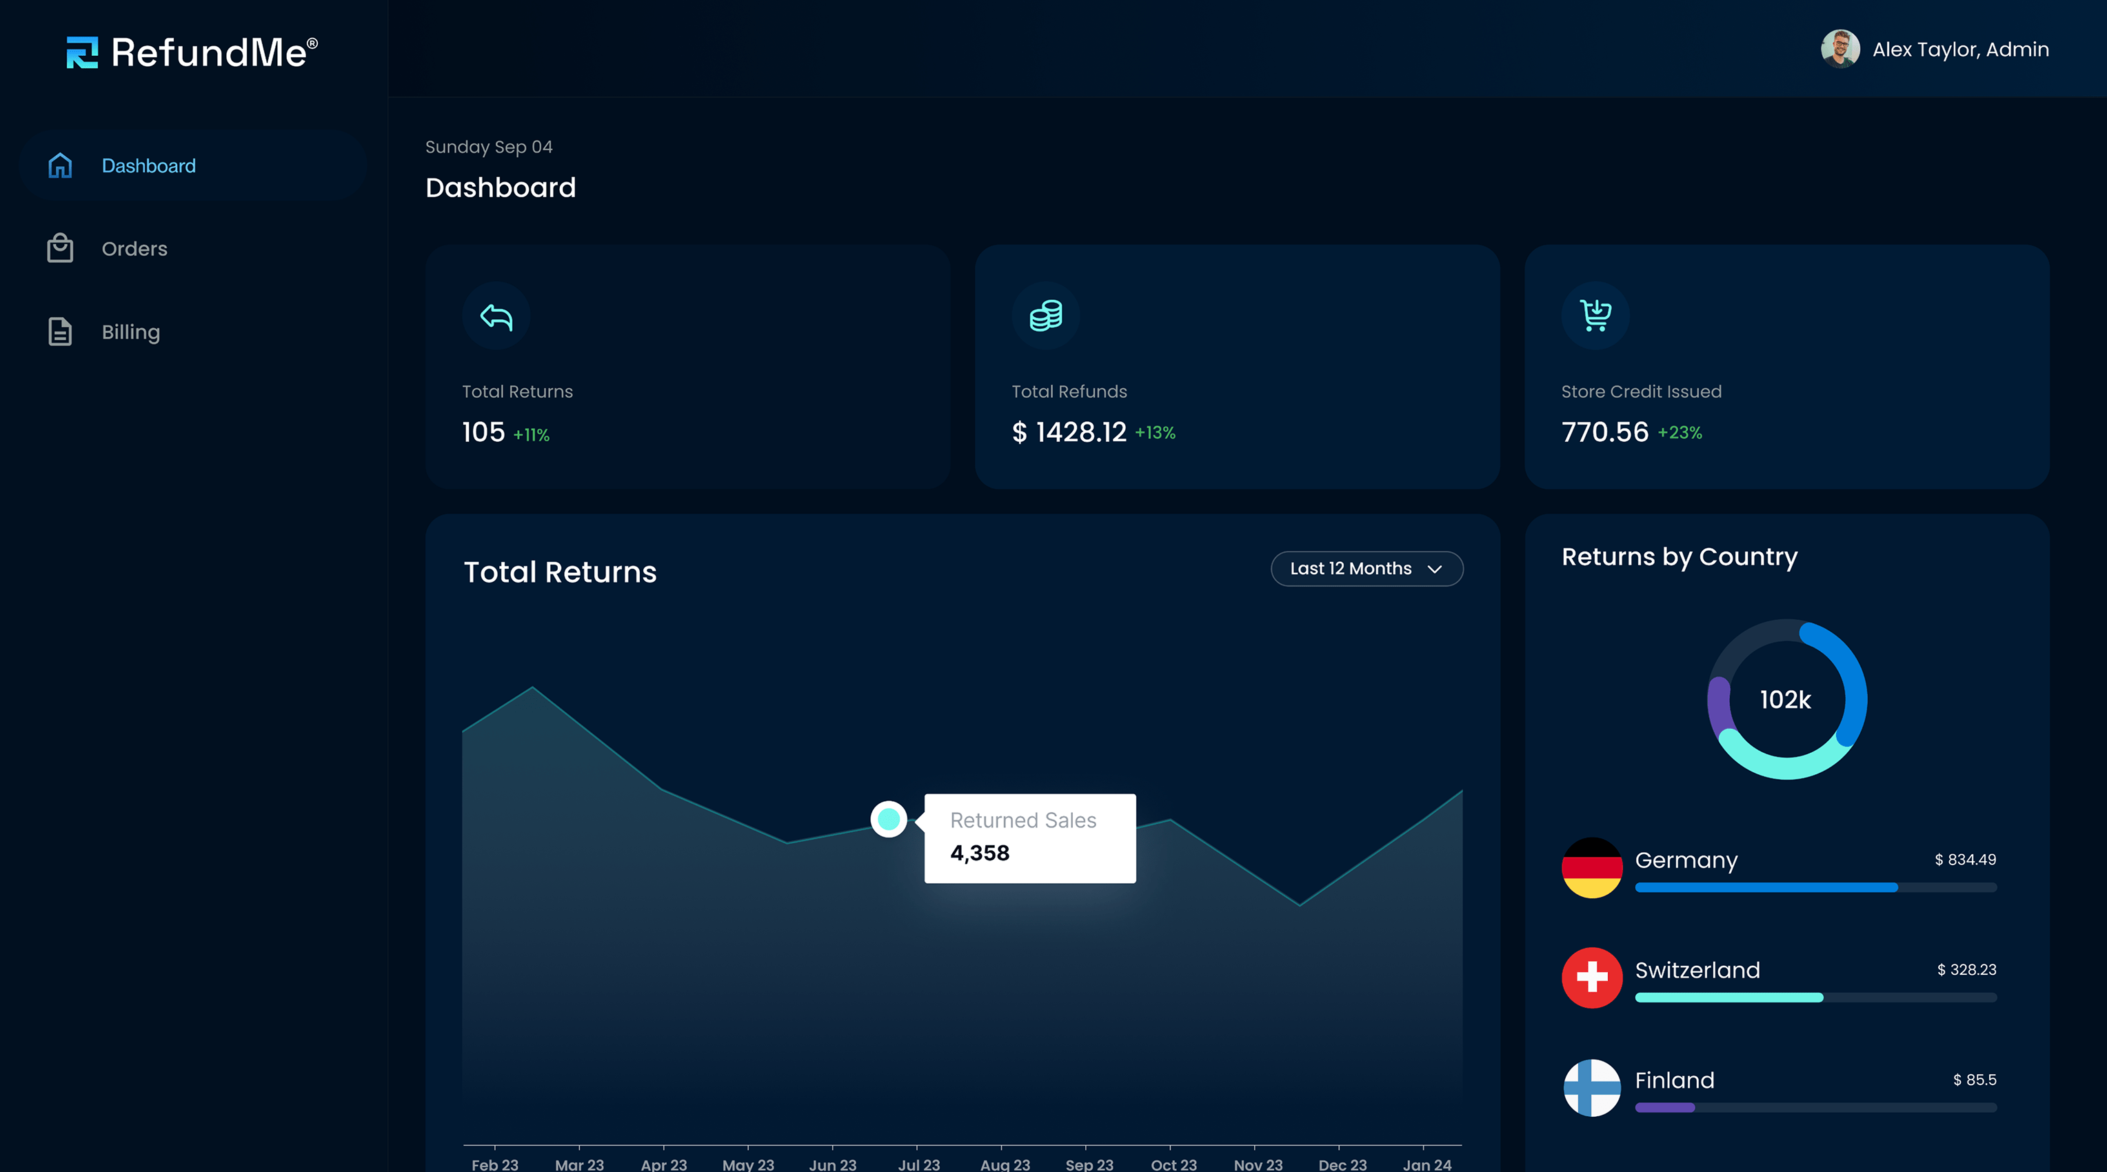Select the Dashboard menu item

[x=149, y=166]
